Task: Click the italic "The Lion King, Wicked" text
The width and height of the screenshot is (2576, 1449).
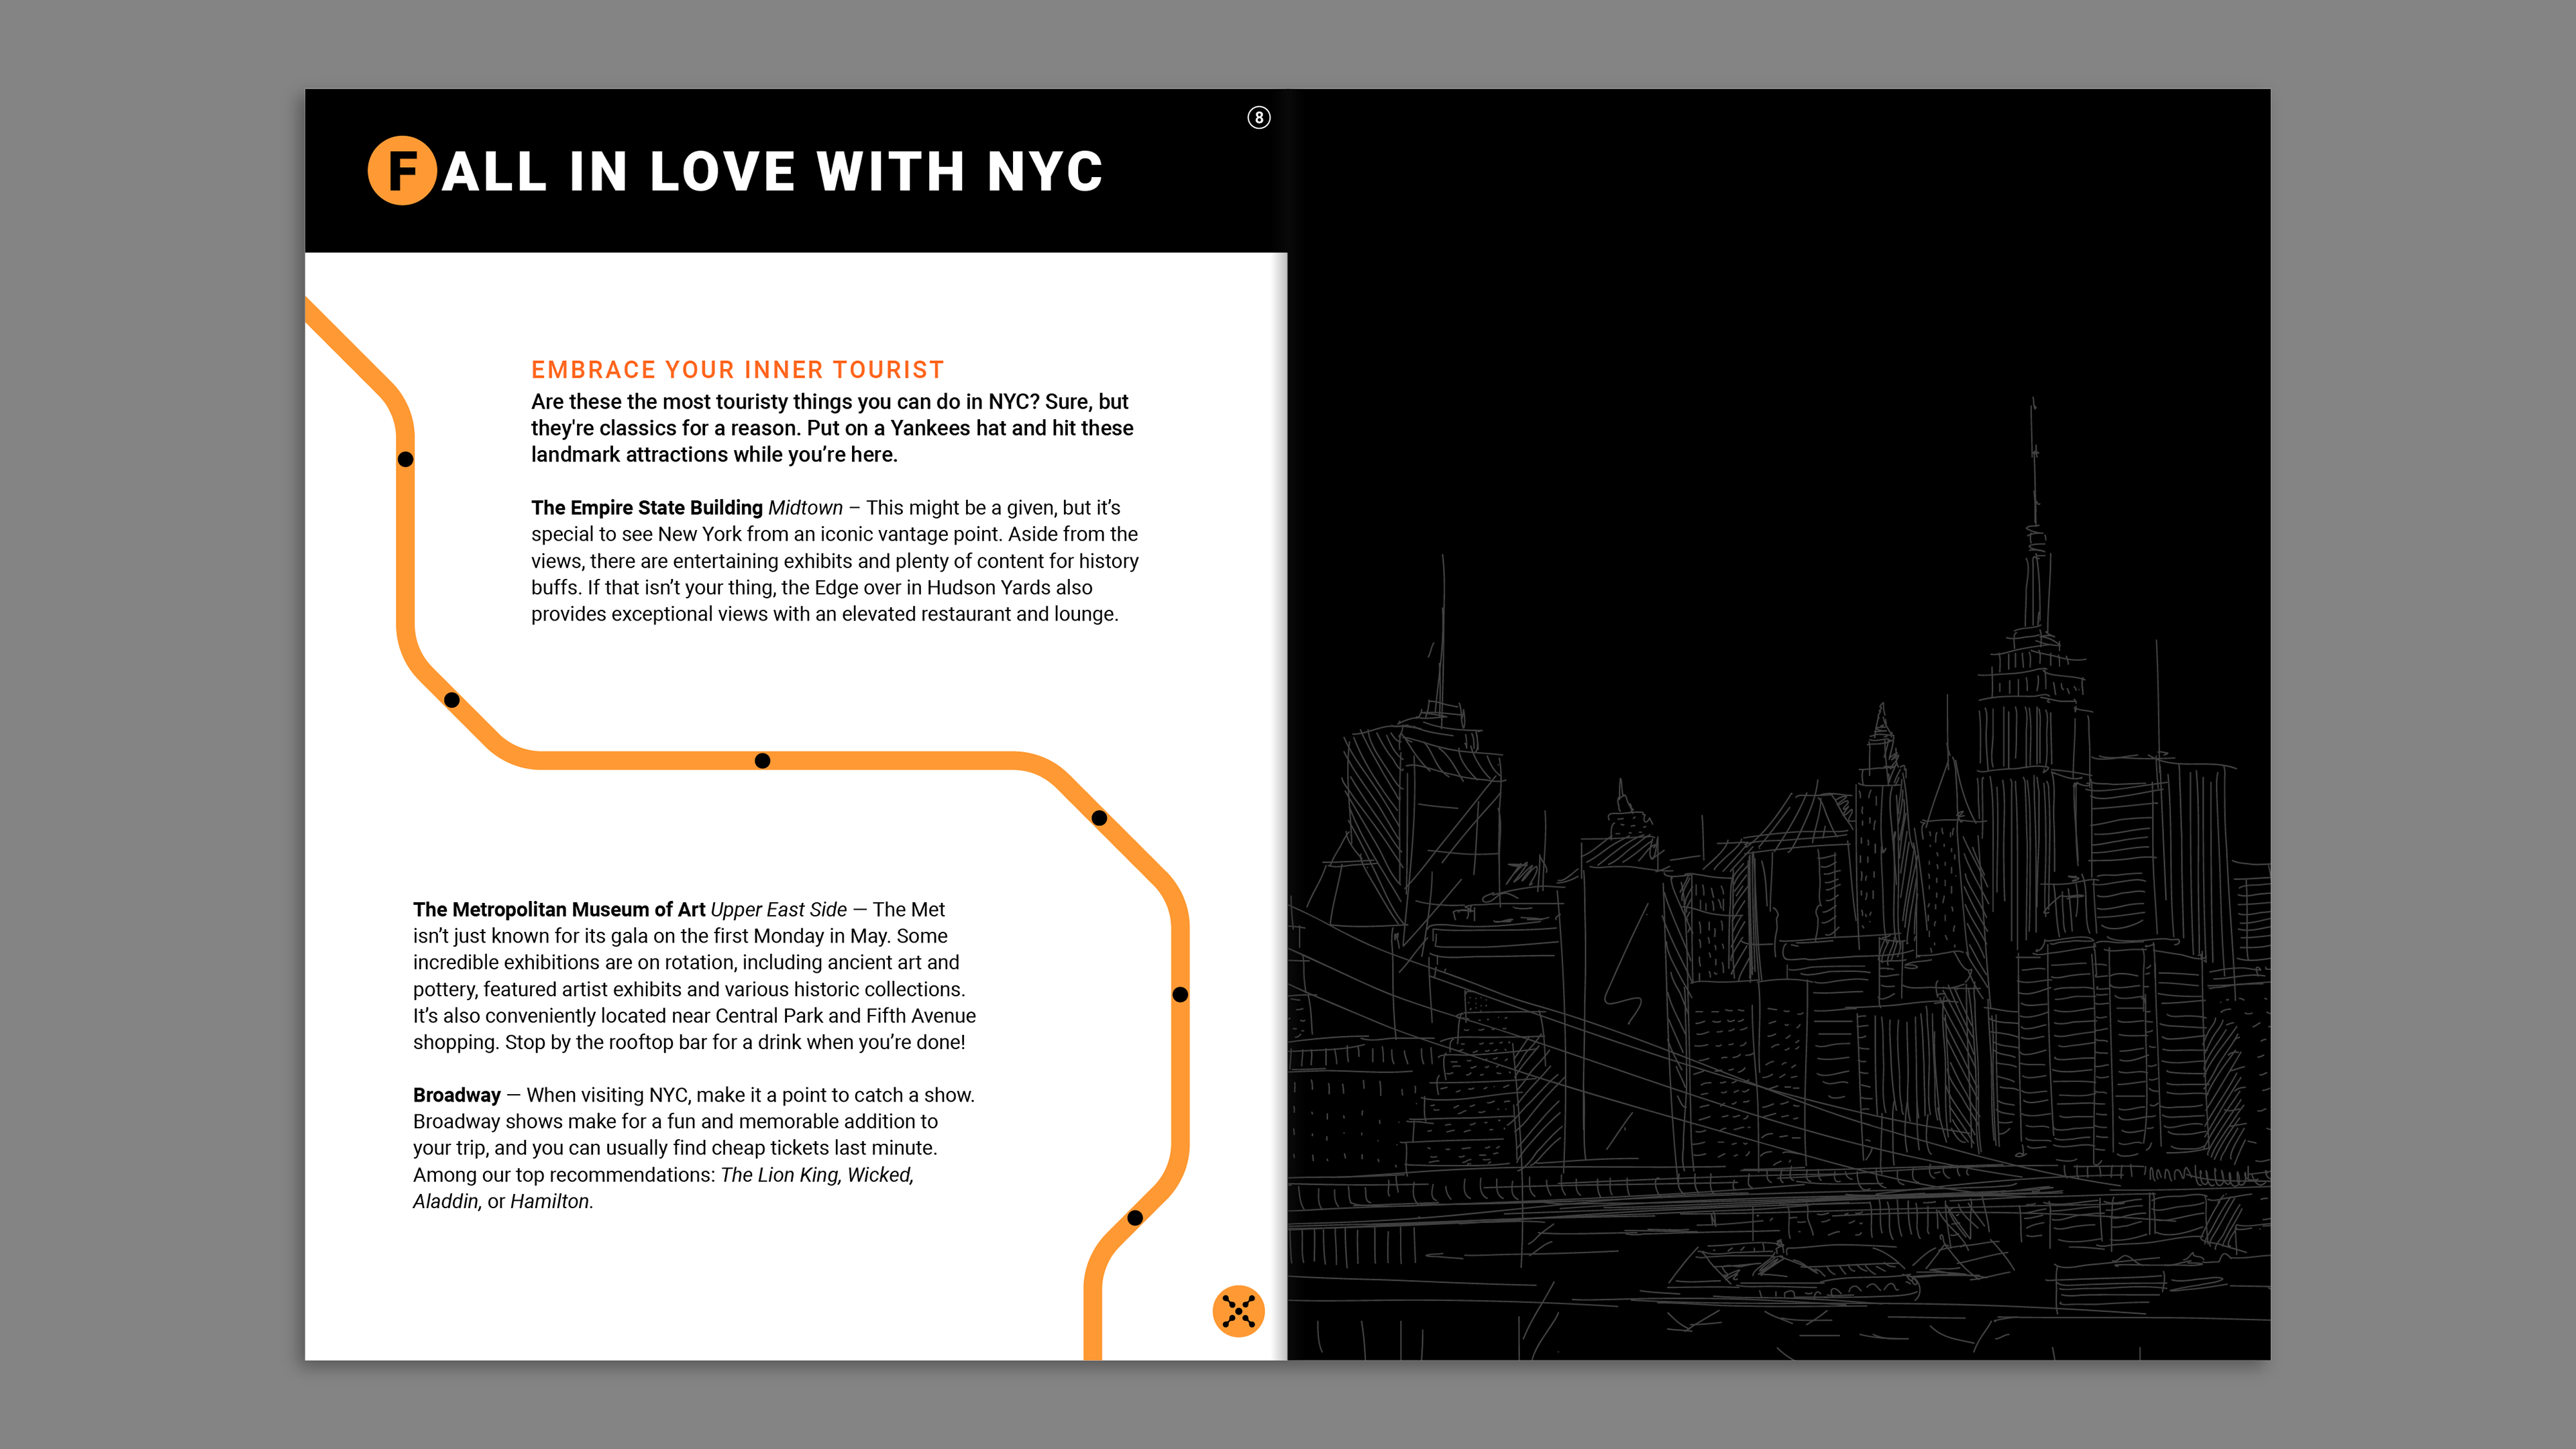Action: [816, 1175]
